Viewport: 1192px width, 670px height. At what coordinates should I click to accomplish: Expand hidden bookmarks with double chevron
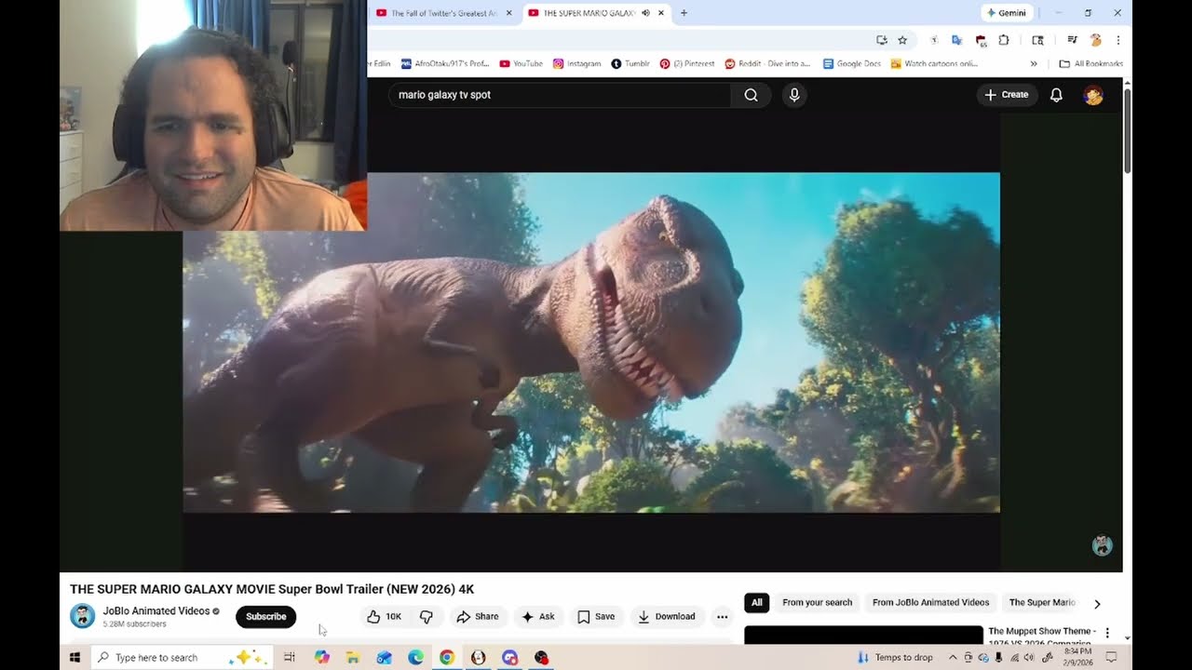tap(1034, 63)
